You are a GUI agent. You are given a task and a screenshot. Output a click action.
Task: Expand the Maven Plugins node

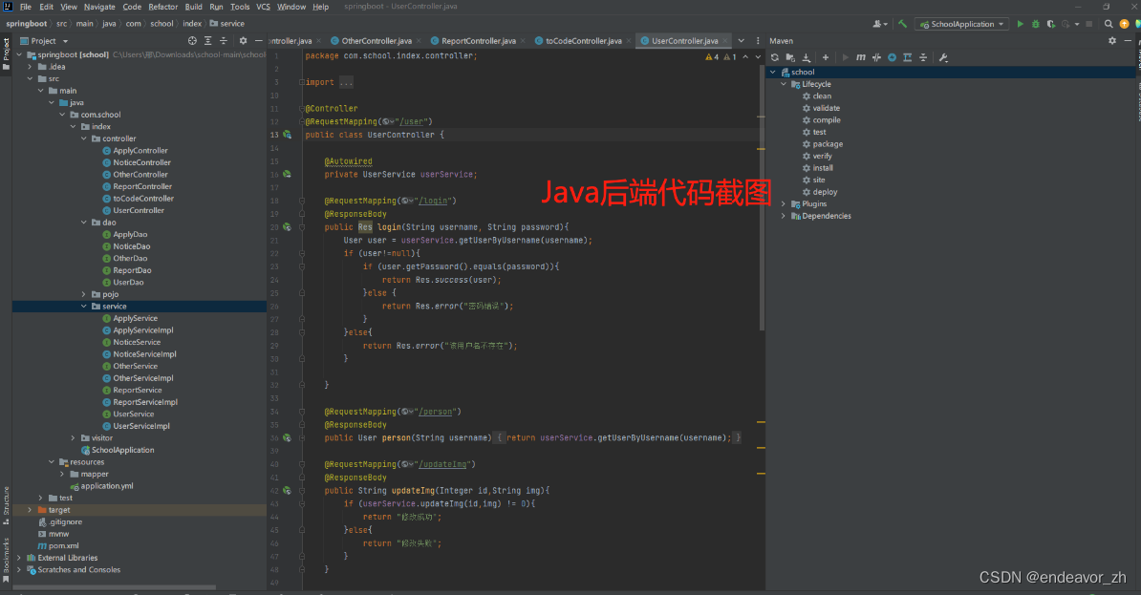(x=784, y=204)
